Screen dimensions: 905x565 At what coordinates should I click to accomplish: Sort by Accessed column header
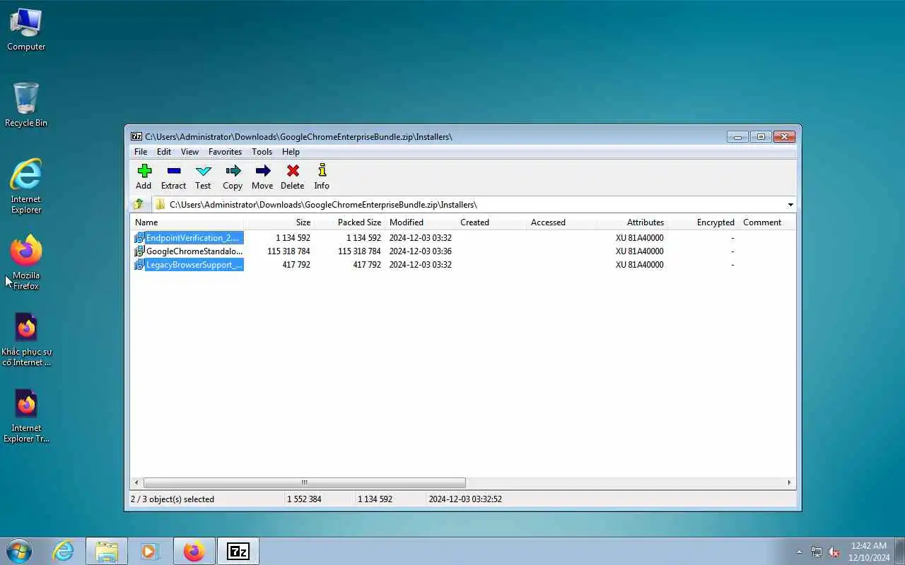click(x=562, y=222)
